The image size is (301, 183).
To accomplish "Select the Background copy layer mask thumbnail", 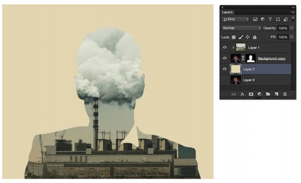I will click(x=251, y=58).
